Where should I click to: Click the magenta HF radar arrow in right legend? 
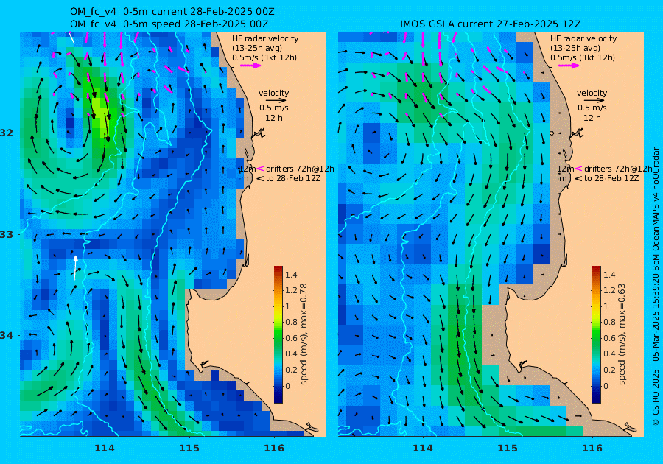coord(569,66)
